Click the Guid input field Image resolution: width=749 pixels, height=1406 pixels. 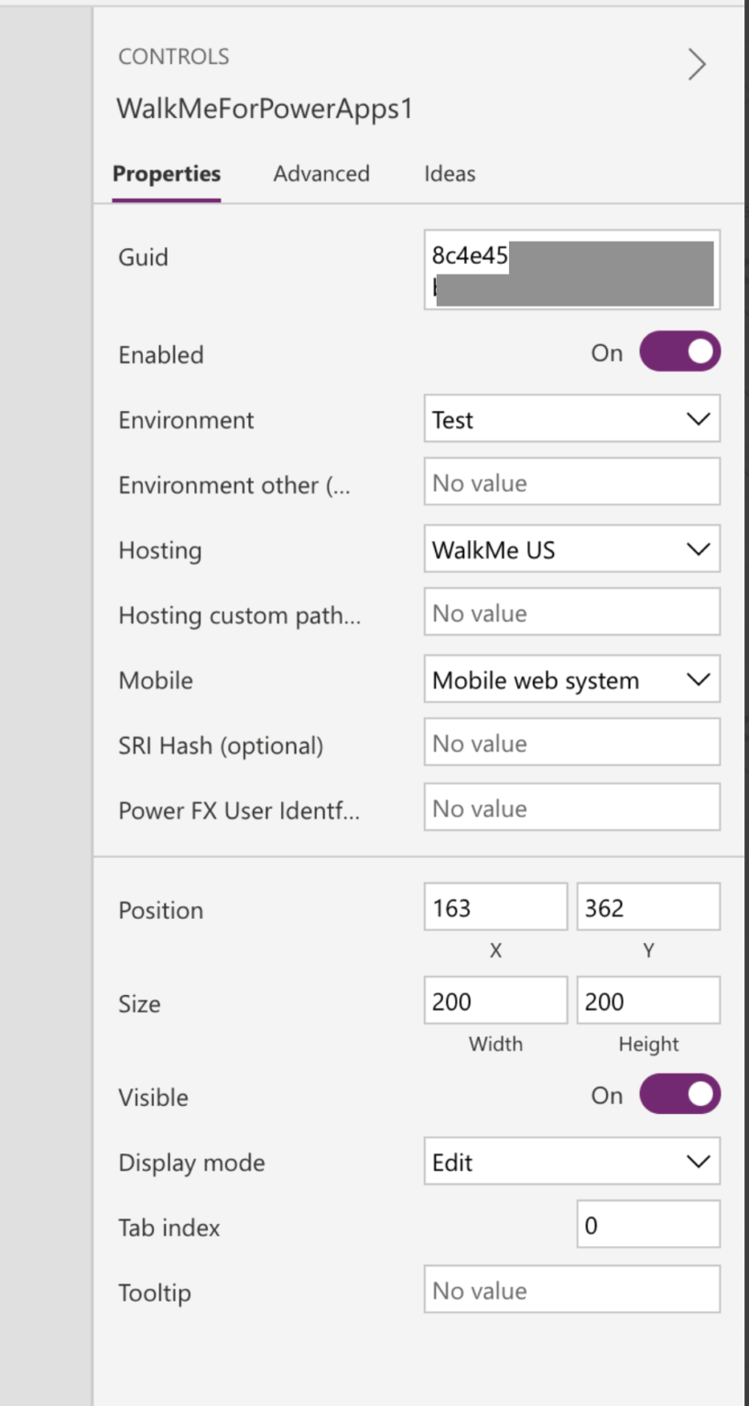coord(571,270)
